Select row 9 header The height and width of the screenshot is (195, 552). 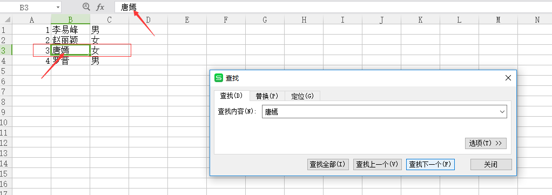pos(6,112)
